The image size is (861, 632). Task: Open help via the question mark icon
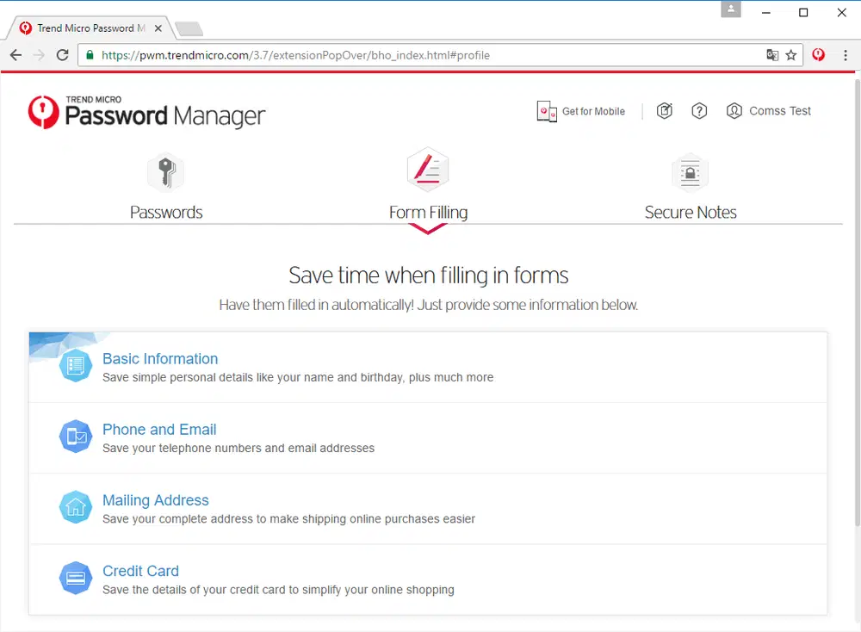(699, 111)
